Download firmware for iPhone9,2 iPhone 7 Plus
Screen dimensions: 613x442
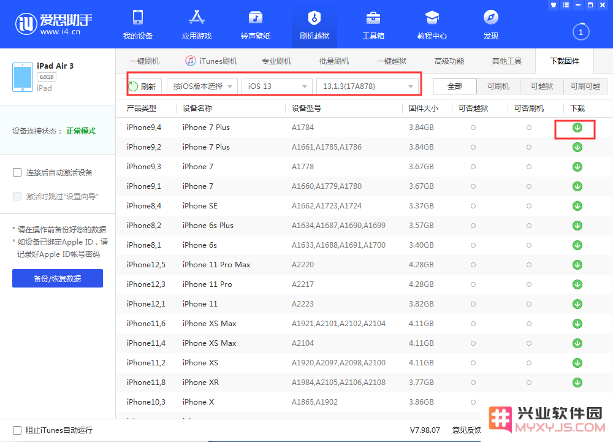tap(577, 147)
